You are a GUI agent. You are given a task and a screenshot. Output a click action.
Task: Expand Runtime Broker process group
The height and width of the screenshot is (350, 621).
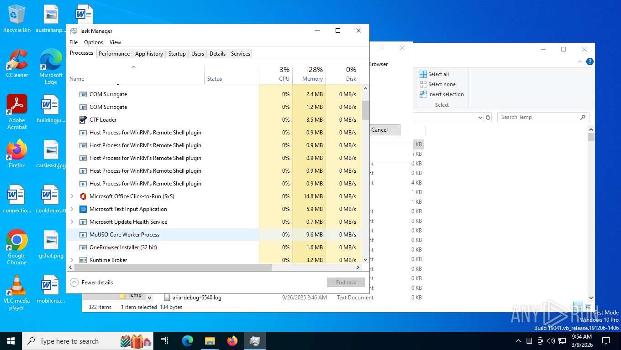[72, 260]
